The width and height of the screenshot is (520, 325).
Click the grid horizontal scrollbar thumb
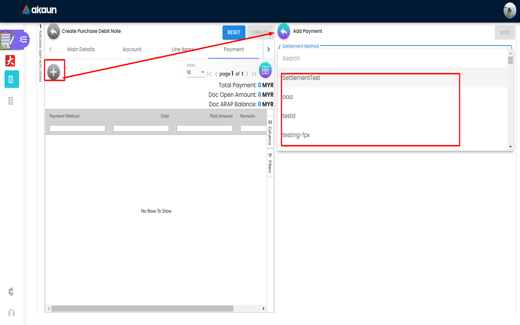point(142,309)
